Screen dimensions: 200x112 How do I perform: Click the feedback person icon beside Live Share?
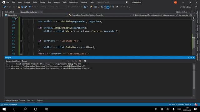(196, 7)
